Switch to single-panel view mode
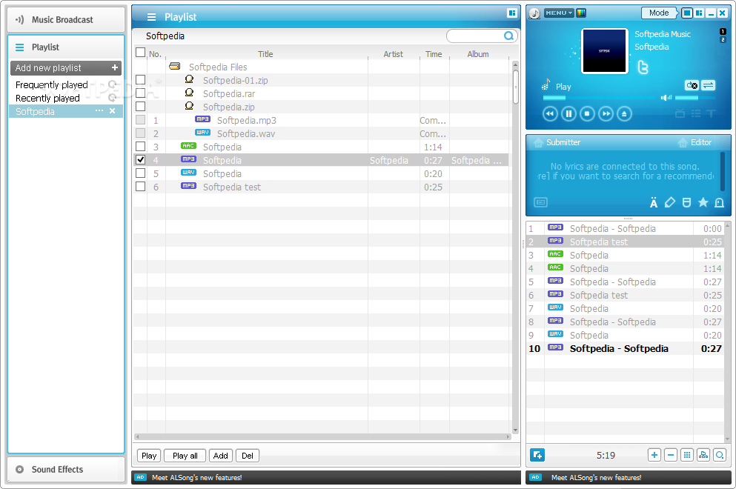This screenshot has height=489, width=736. (687, 13)
